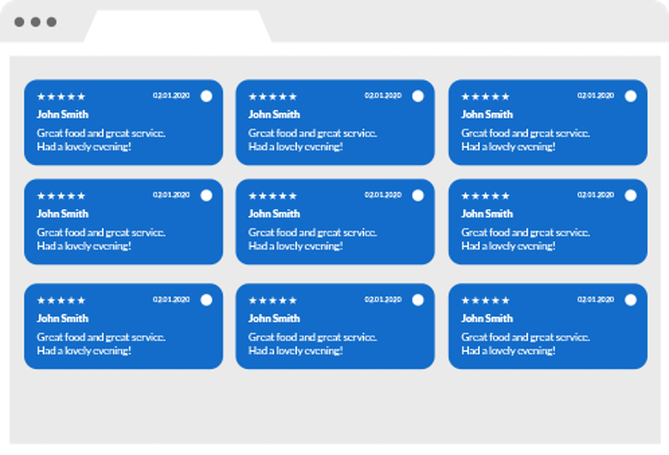Click the star rating on the middle-left card
The image size is (669, 455).
click(61, 196)
